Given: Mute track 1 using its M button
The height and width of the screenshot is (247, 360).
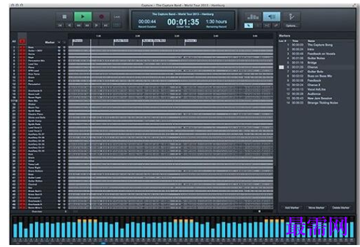Looking at the screenshot, I should pos(60,47).
